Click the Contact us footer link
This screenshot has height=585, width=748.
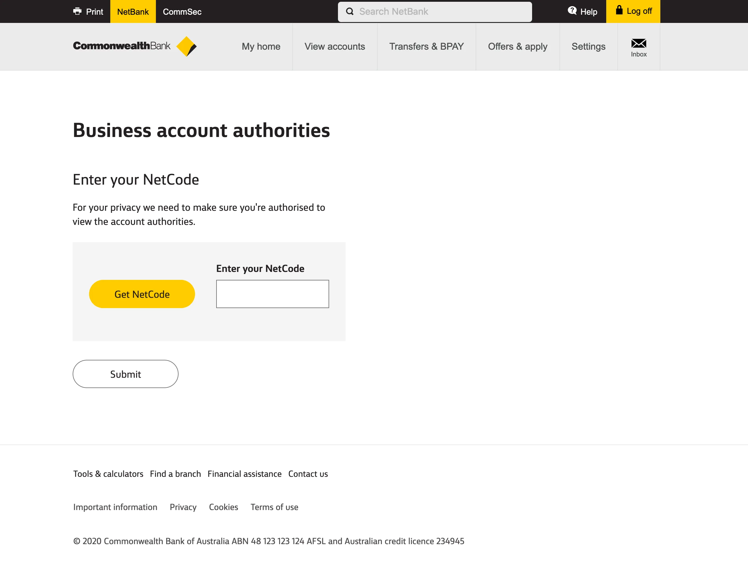pyautogui.click(x=308, y=473)
